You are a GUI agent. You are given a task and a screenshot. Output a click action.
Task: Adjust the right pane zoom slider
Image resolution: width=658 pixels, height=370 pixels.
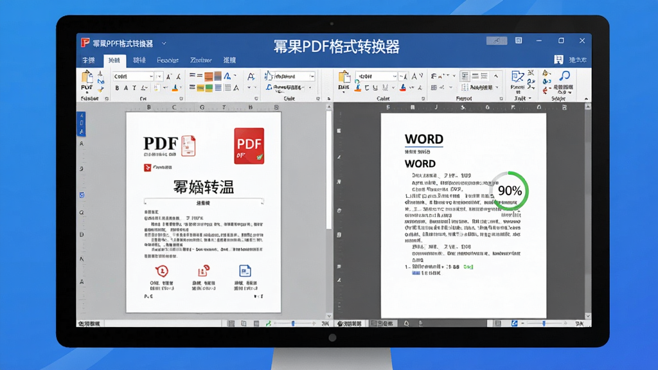point(544,324)
